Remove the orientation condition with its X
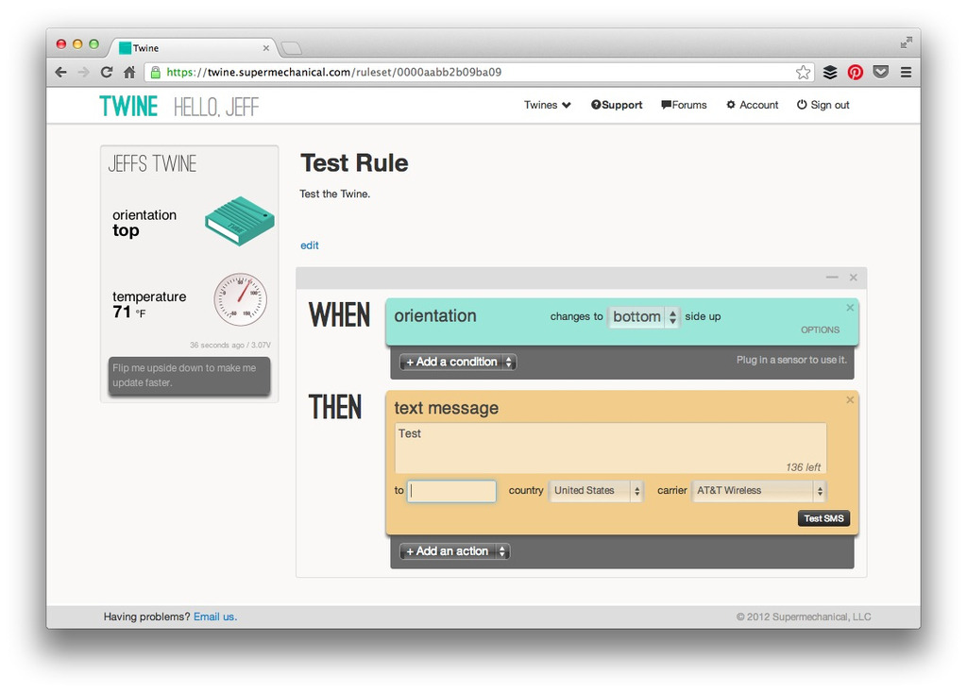 pos(850,308)
